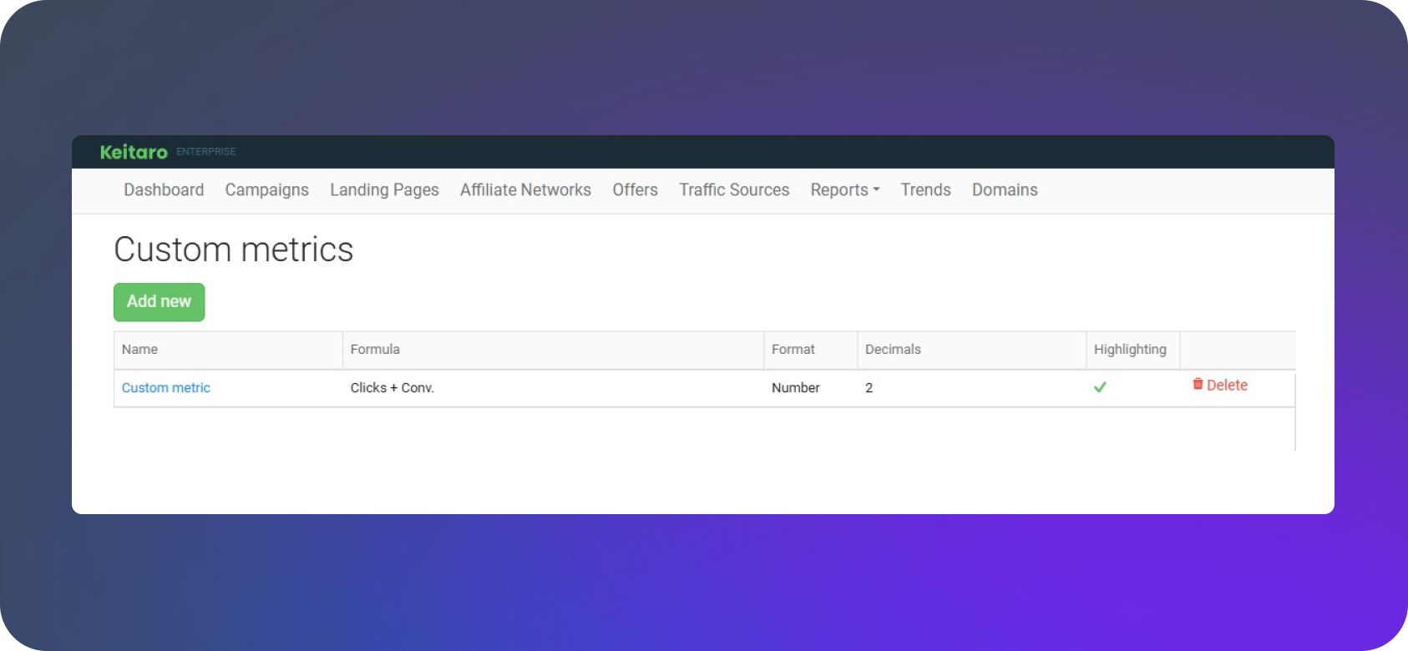Viewport: 1408px width, 651px height.
Task: Expand the Reports dropdown menu
Action: point(844,190)
